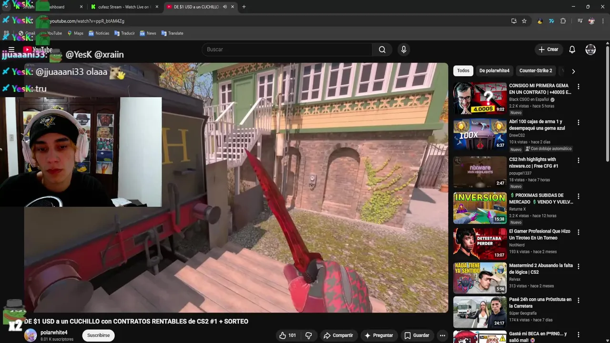This screenshot has height=343, width=610.
Task: Click polarwhite4 channel name
Action: 54,333
